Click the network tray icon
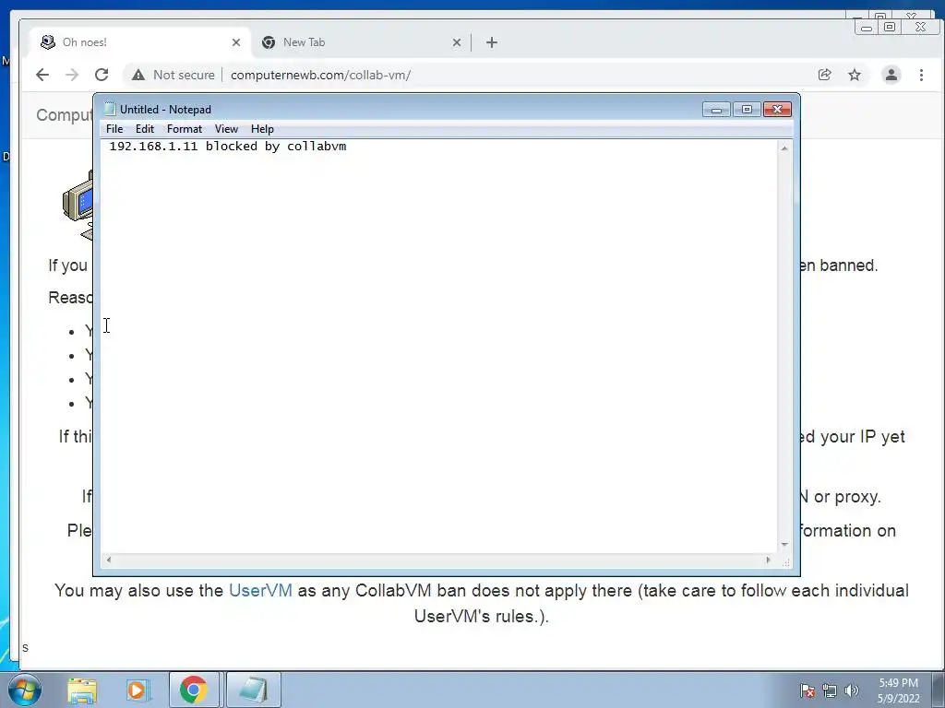 click(x=830, y=690)
